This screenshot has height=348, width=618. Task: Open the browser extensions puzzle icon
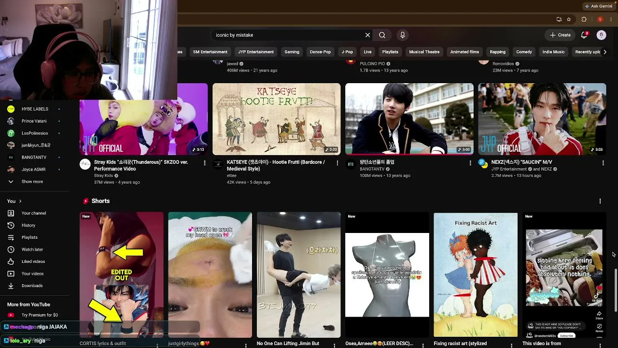click(584, 19)
